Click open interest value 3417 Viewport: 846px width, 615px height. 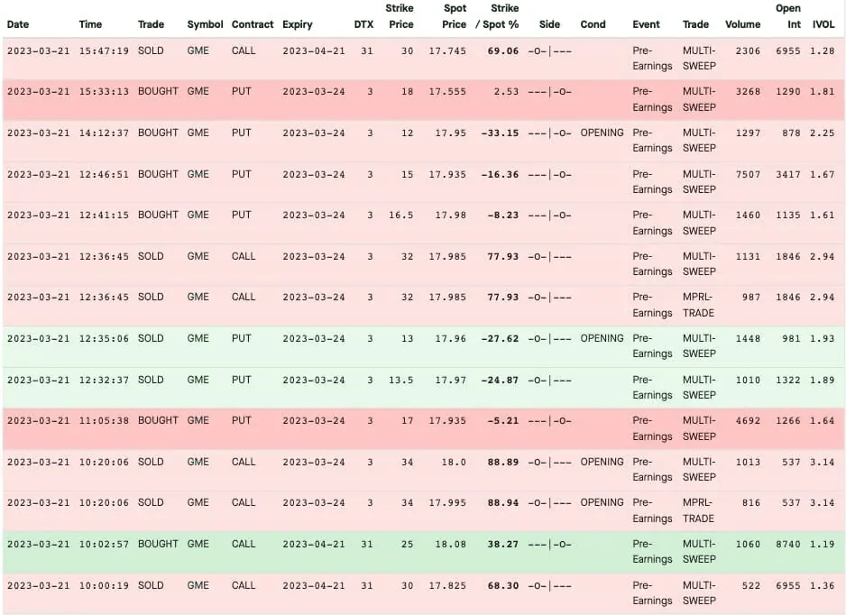click(x=788, y=174)
